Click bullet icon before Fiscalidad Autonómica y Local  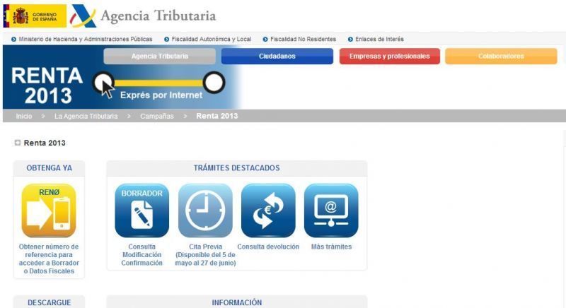point(167,40)
